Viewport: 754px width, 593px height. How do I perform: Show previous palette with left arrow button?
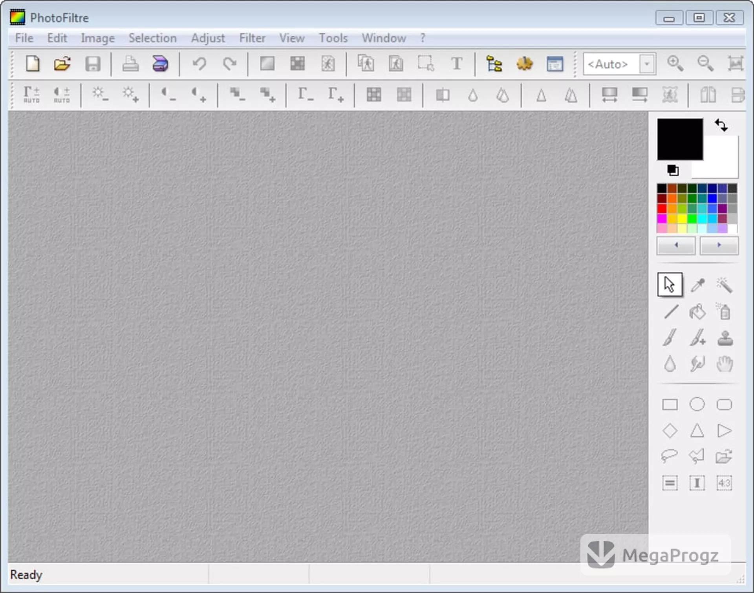tap(676, 245)
